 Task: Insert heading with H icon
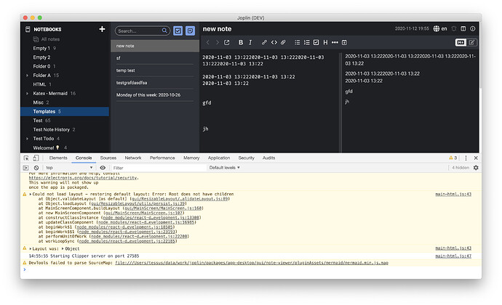[325, 42]
